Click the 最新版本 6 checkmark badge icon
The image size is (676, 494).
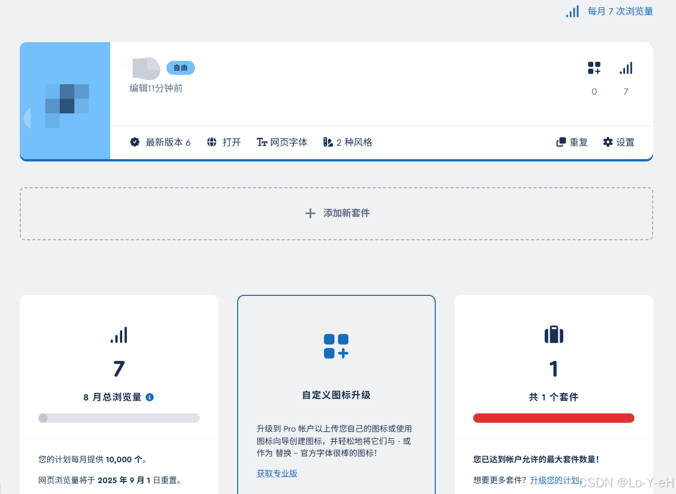pos(135,142)
